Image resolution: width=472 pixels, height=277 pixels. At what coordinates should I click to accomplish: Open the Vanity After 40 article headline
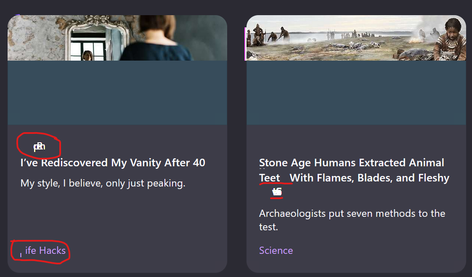[x=113, y=163]
